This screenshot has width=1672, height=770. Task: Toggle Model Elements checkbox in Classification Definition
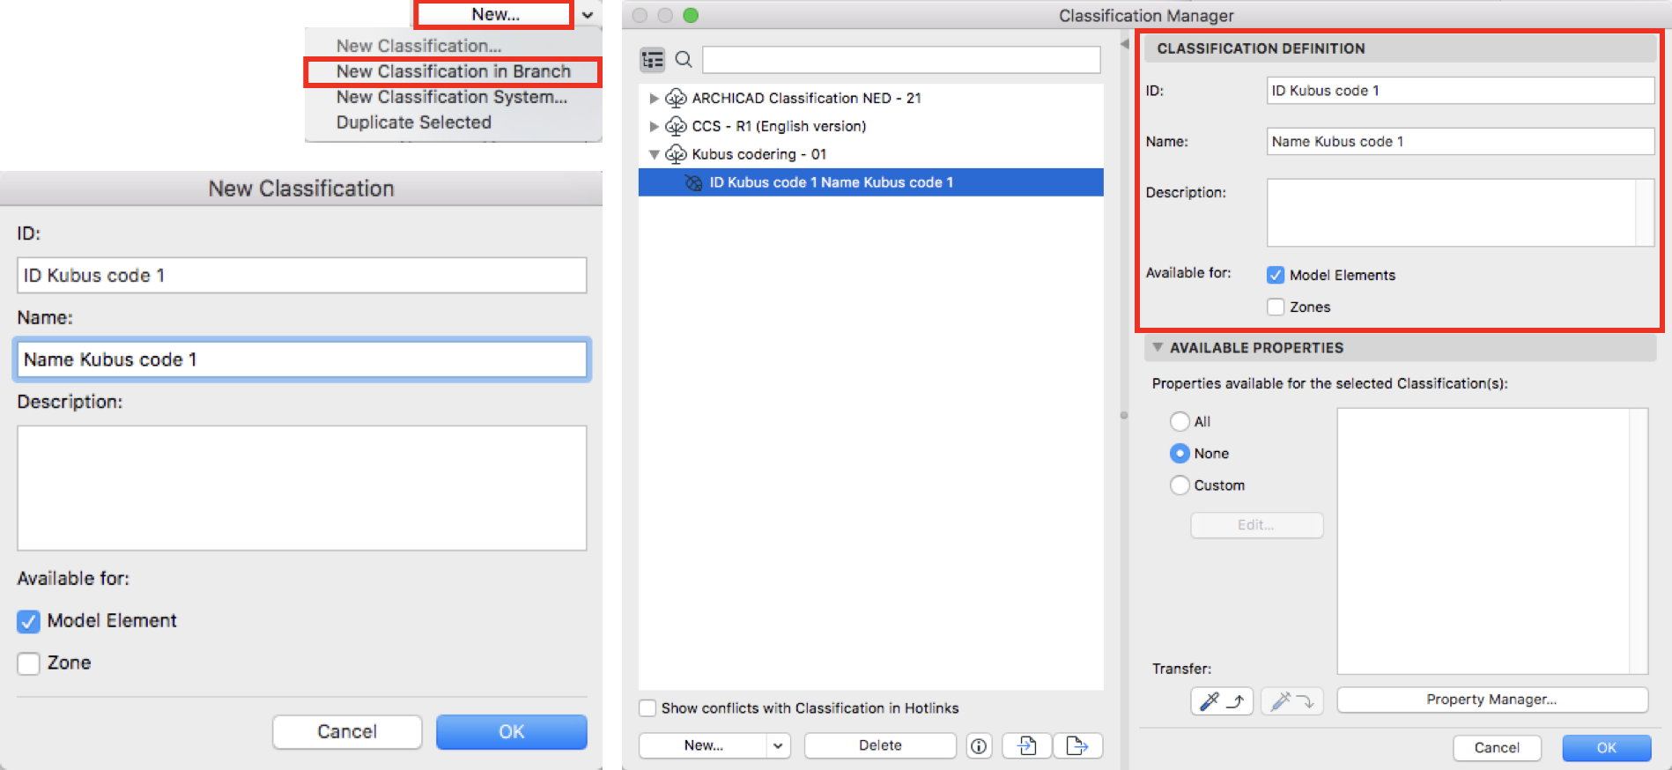pyautogui.click(x=1276, y=275)
